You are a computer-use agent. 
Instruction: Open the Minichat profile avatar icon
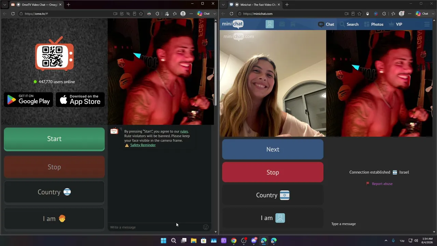(x=270, y=24)
